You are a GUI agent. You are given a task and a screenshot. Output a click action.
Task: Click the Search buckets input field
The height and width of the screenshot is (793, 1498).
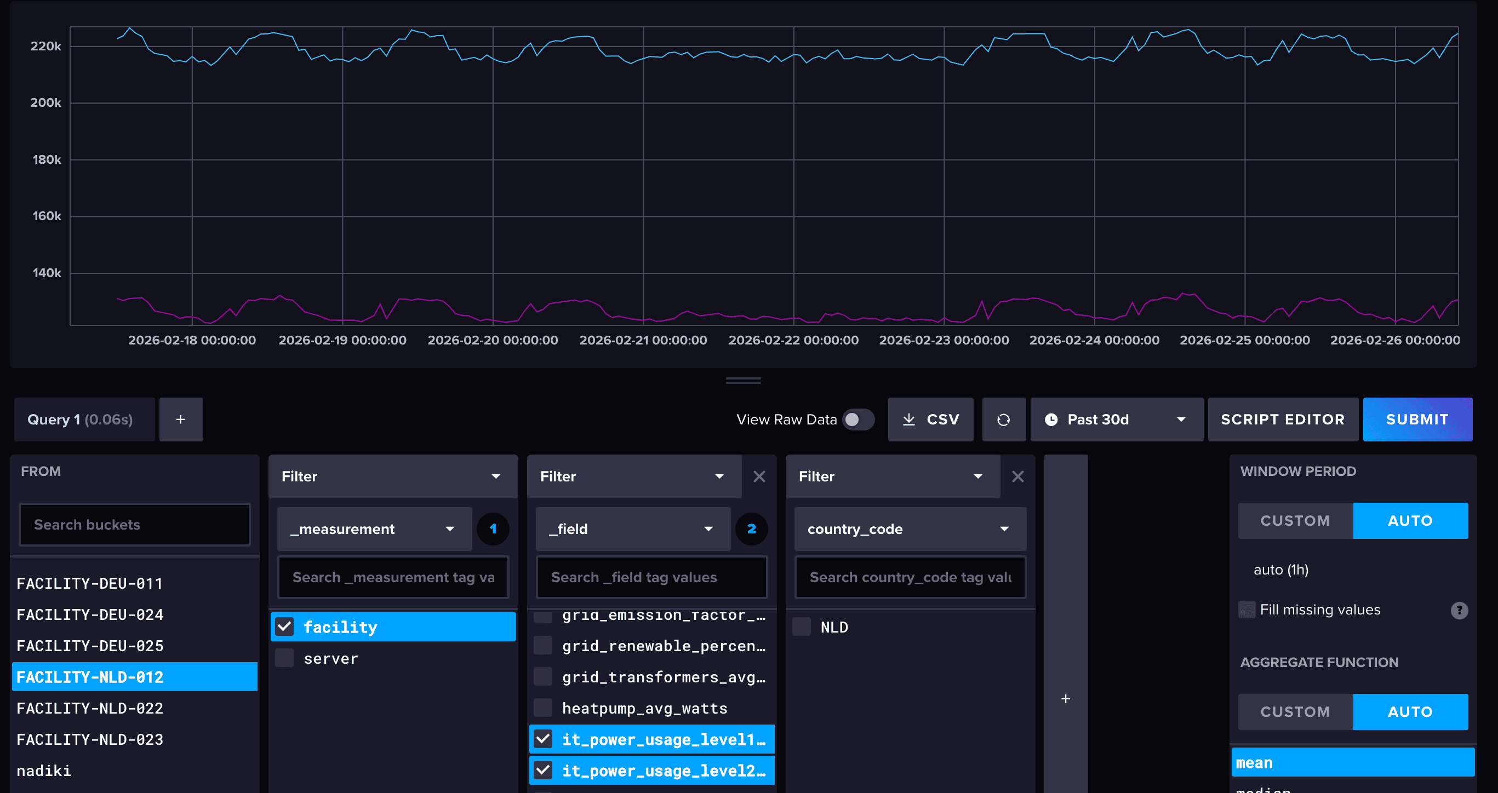134,524
